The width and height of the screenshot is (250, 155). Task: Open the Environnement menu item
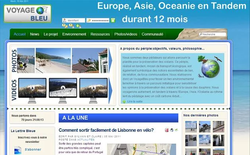tap(74, 34)
